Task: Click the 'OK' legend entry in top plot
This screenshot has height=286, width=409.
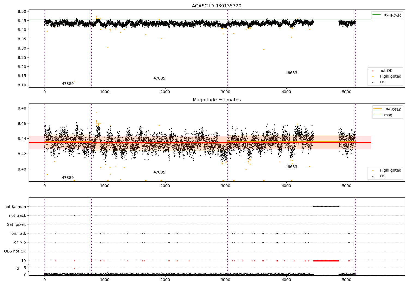Action: pyautogui.click(x=382, y=82)
